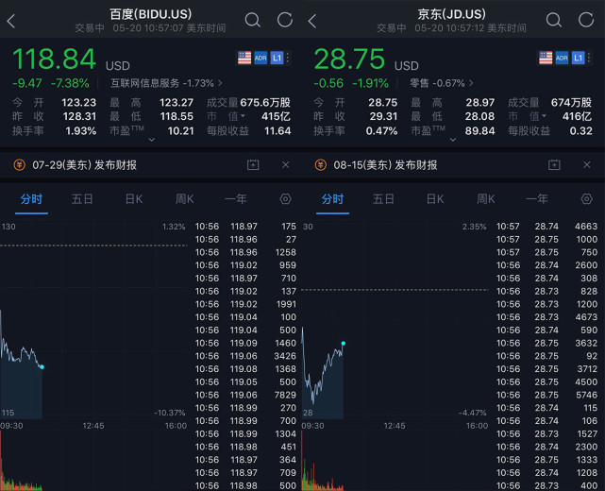Go back from the Baidu stock page
The height and width of the screenshot is (491, 605).
coord(11,21)
